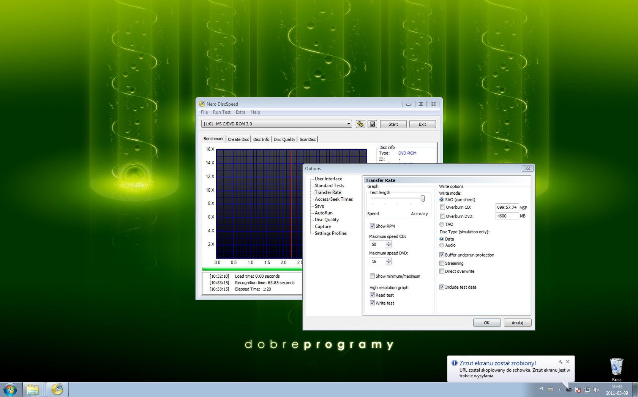Open the Extra menu
This screenshot has height=397, width=638.
coord(240,112)
